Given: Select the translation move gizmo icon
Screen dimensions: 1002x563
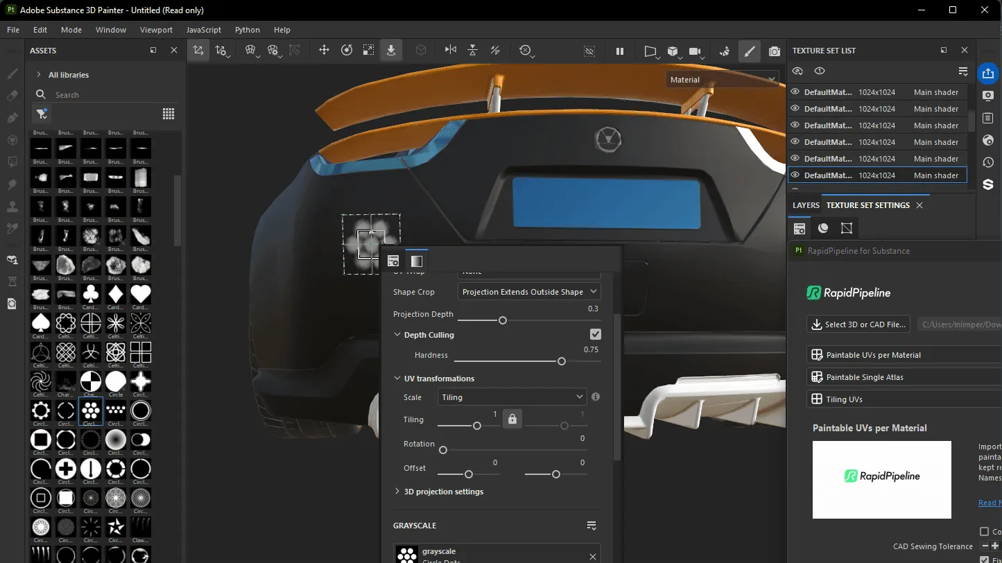Looking at the screenshot, I should click(x=324, y=50).
